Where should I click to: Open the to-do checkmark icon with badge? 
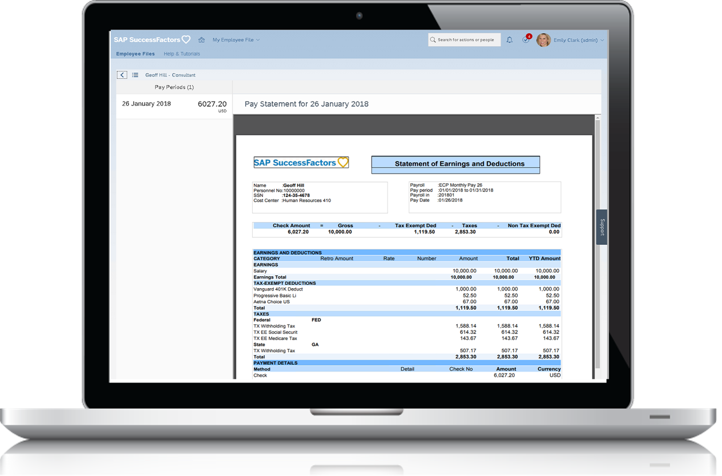(x=526, y=39)
